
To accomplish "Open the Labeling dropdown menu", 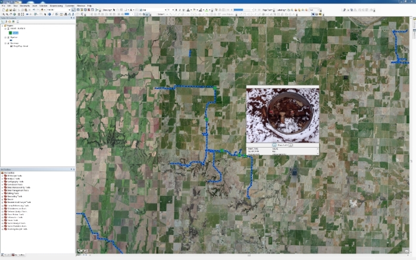I will (281, 10).
